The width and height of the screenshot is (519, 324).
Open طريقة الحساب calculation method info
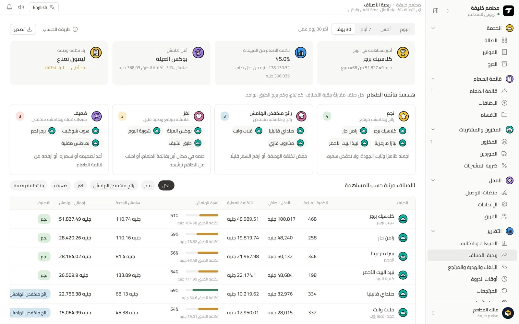tap(60, 29)
